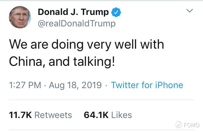Screen dimensions: 203x132
Task: Click the tweet line "We are doing very well with"
Action: click(x=86, y=45)
